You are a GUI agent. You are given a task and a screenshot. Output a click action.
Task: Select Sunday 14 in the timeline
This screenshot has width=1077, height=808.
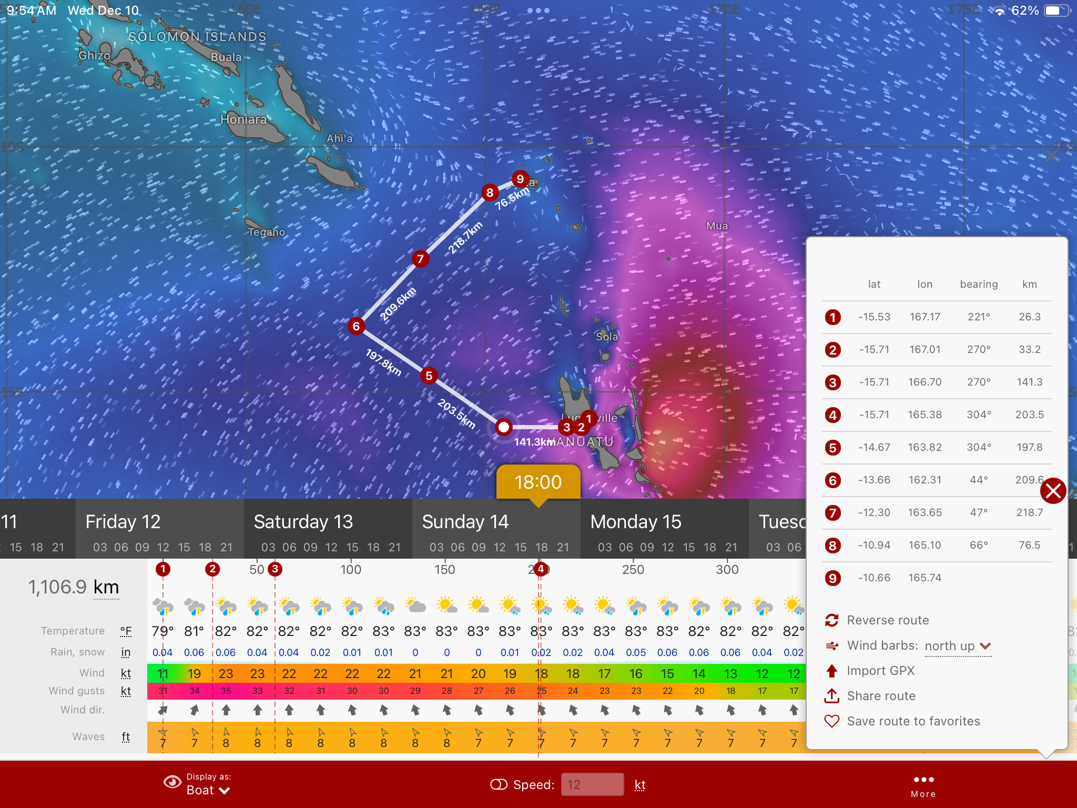coord(465,522)
